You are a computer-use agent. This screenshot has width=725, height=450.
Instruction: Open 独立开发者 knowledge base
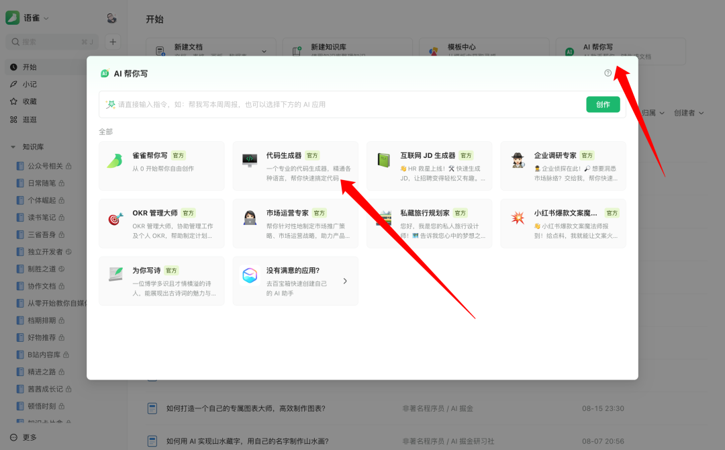point(46,252)
